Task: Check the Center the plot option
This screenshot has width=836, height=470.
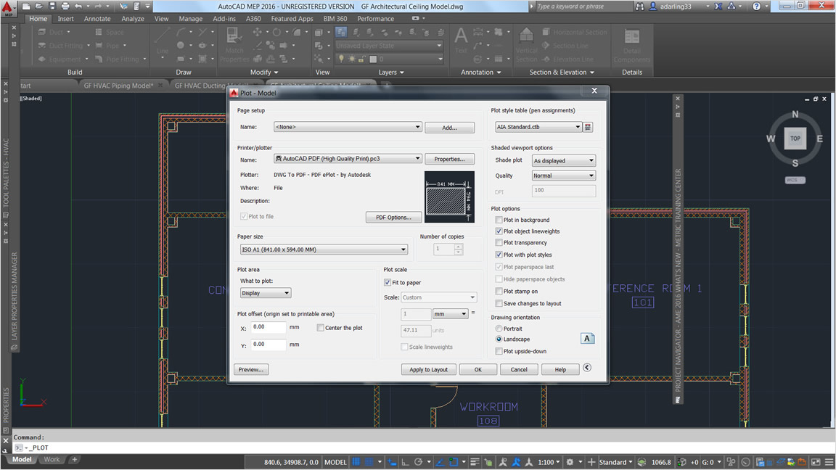Action: pos(320,328)
